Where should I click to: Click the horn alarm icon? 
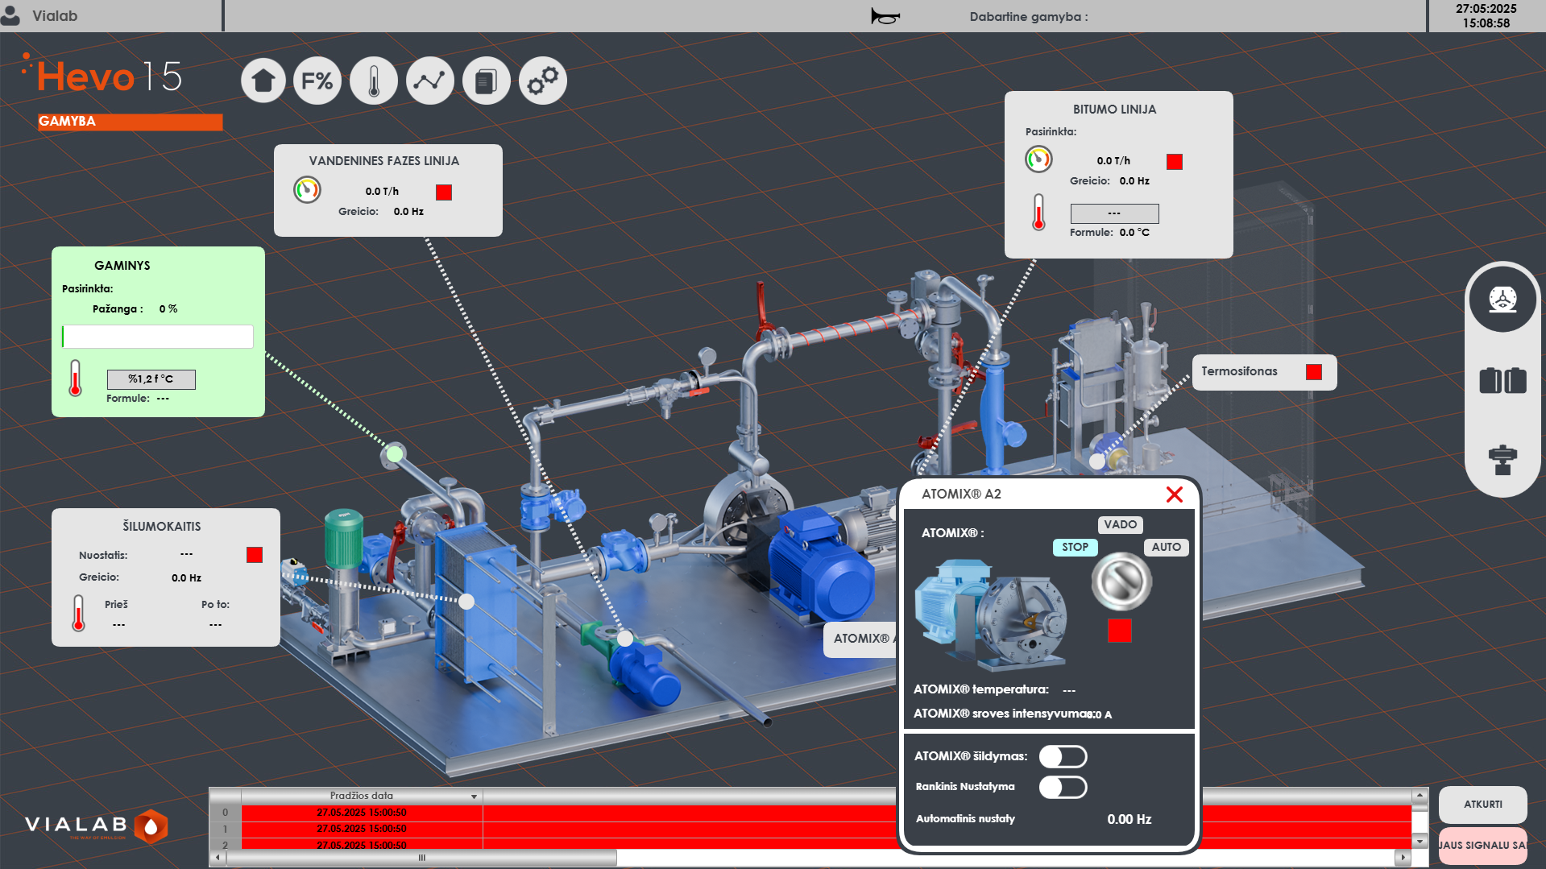[885, 16]
